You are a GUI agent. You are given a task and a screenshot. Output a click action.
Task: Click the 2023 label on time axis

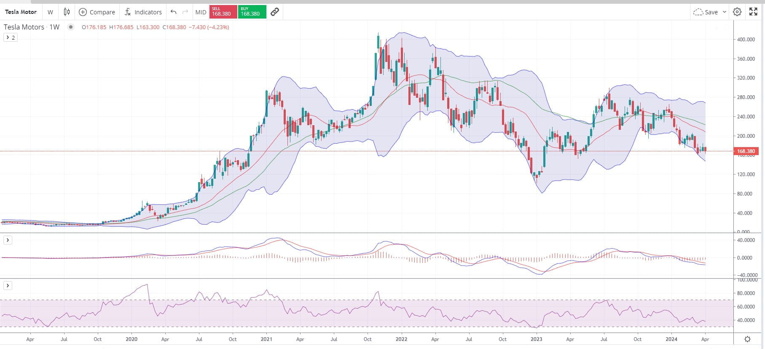(537, 339)
